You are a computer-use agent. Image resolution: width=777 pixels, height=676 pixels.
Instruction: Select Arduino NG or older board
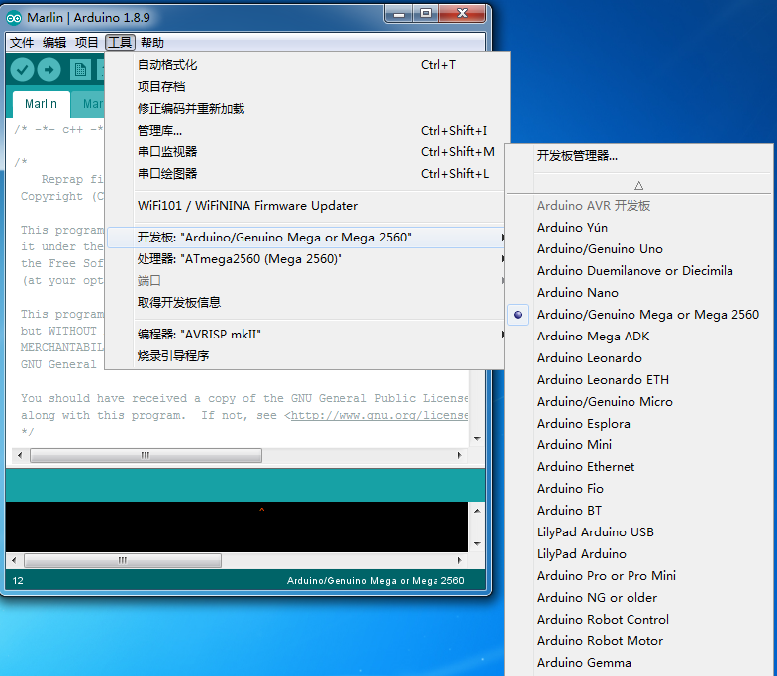pyautogui.click(x=639, y=598)
